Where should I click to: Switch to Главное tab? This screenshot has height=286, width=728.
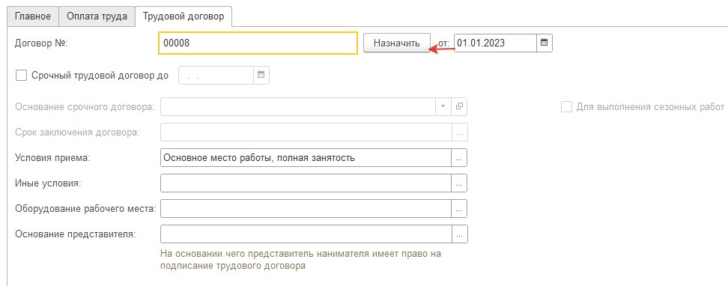tap(32, 16)
